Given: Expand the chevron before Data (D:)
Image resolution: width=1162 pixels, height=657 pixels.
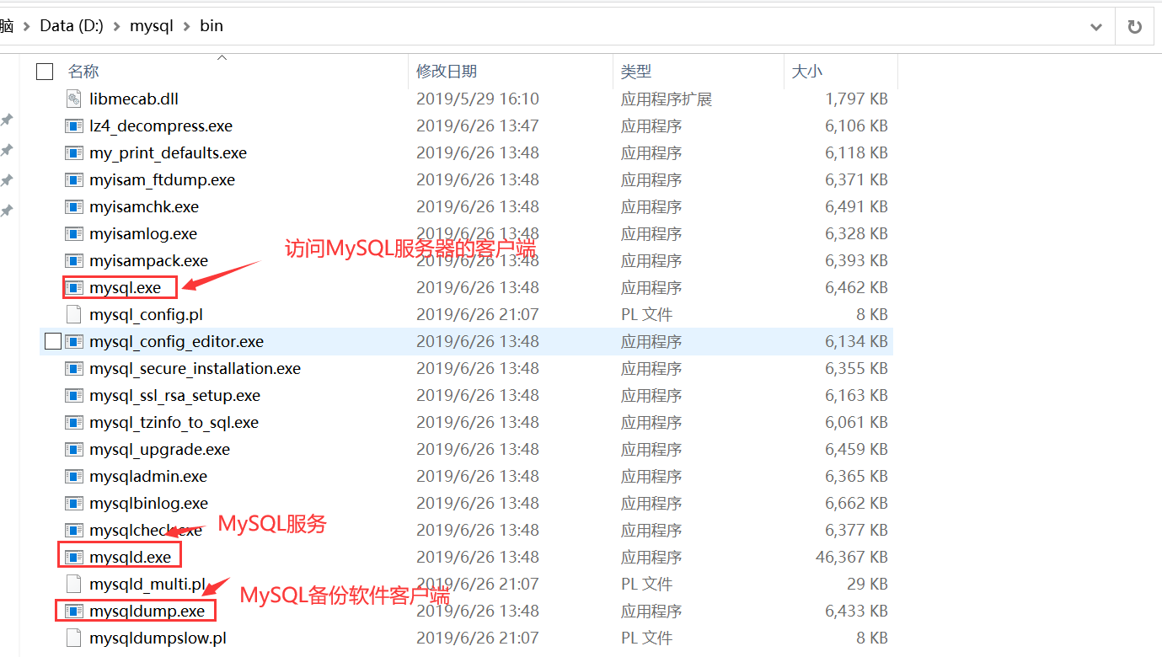Looking at the screenshot, I should 27,26.
